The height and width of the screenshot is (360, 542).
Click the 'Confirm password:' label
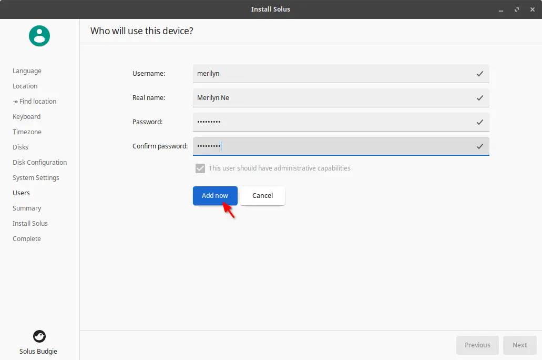pyautogui.click(x=160, y=146)
